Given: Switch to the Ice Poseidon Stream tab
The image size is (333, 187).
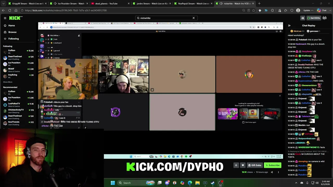Looking at the screenshot, I should pos(69,4).
